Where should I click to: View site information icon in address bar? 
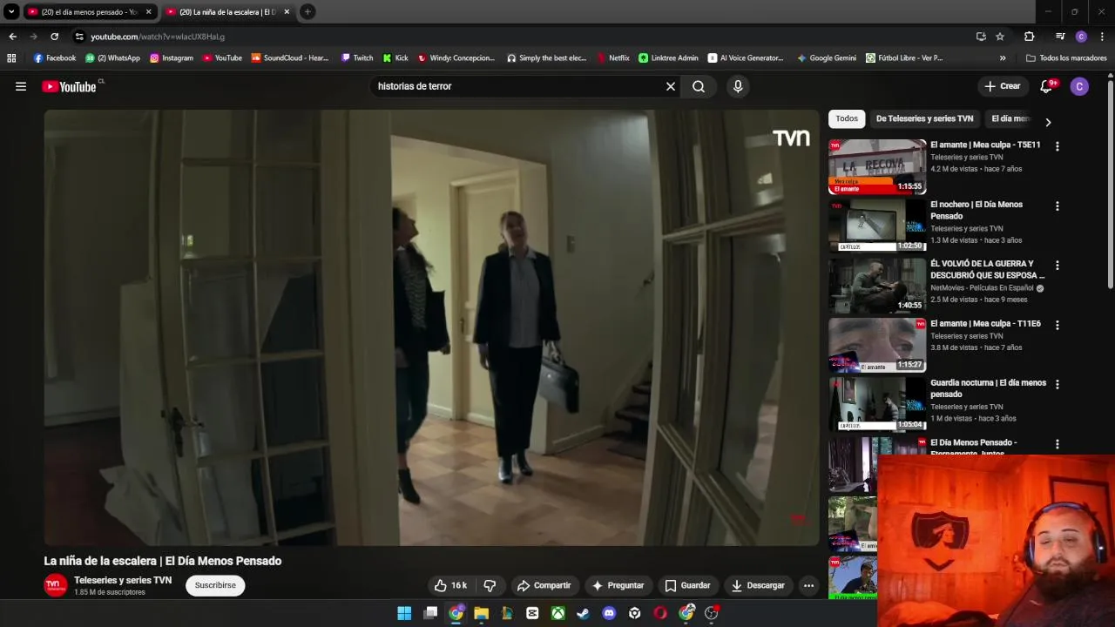[x=79, y=37]
